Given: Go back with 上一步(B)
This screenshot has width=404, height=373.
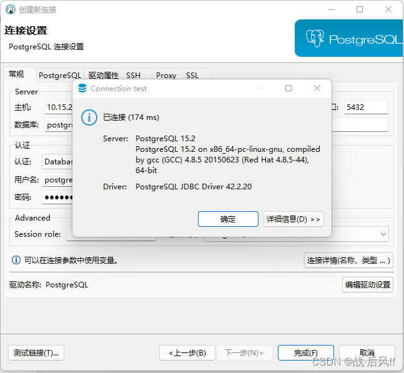Looking at the screenshot, I should point(187,352).
